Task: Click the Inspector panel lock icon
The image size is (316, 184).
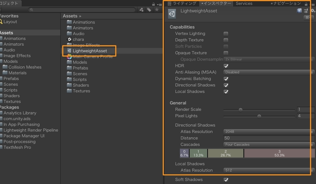Action: (x=306, y=4)
